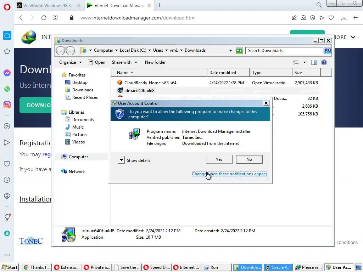Viewport: 363px width, 272px height.
Task: Open Opera tab search magnifier
Action: click(x=319, y=5)
